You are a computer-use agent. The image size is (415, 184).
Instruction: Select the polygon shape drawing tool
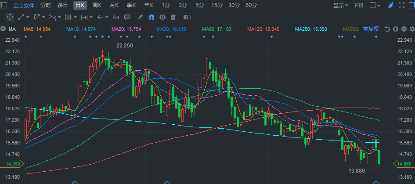click(x=36, y=17)
